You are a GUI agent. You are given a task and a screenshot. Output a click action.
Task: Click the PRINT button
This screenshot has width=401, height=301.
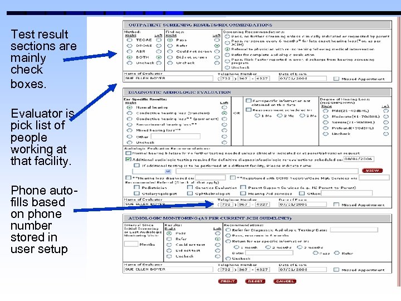pos(228,281)
